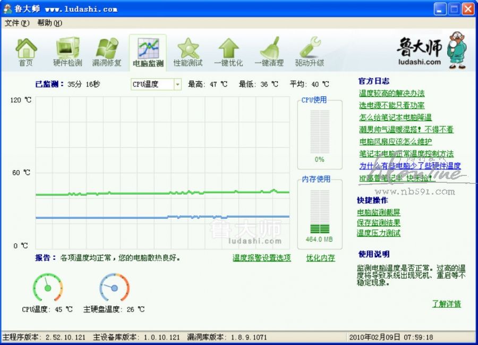Click the CPU temperature gauge dial
The image size is (478, 345).
48,287
